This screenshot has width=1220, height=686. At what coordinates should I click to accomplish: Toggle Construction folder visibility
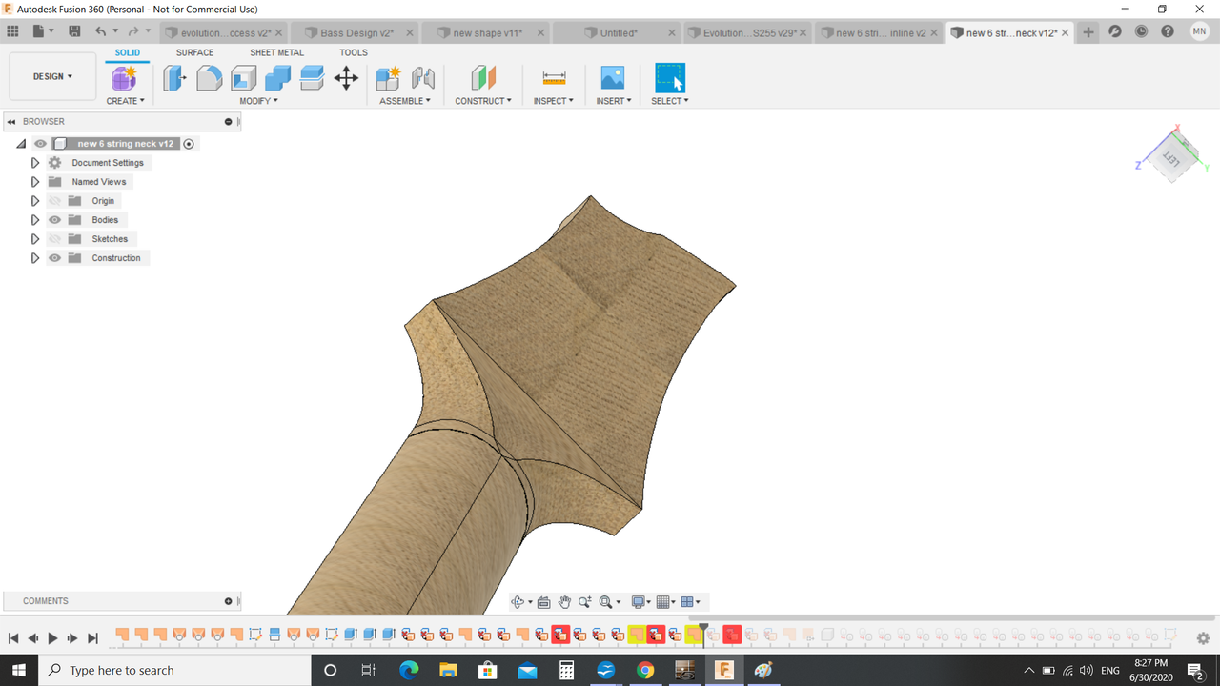point(55,258)
